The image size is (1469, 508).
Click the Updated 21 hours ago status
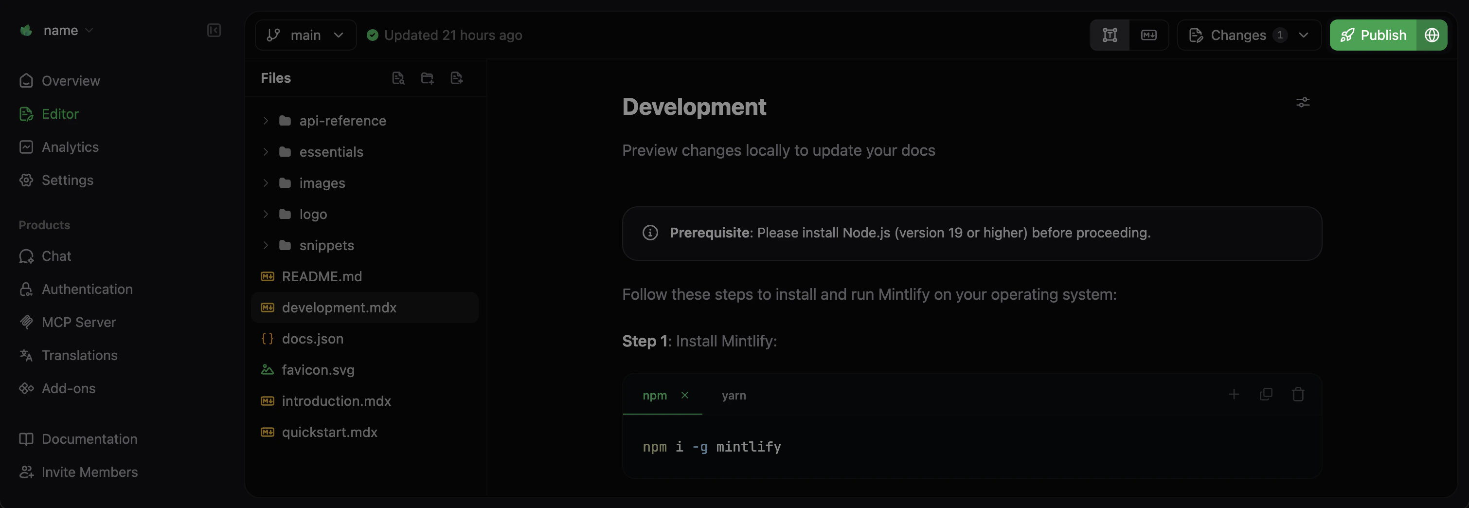point(453,35)
